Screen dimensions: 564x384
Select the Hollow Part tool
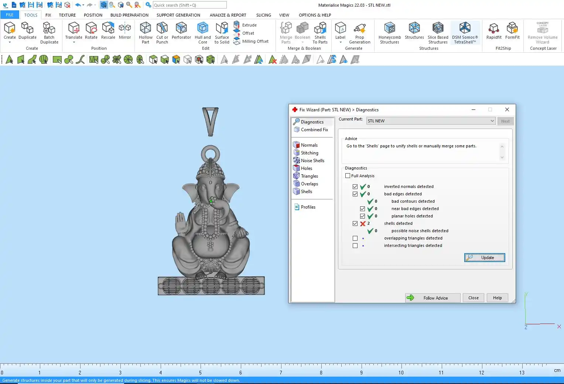[x=146, y=32]
